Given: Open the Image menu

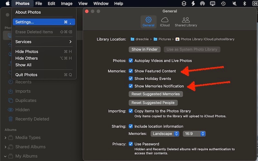Looking at the screenshot, I should [67, 4].
